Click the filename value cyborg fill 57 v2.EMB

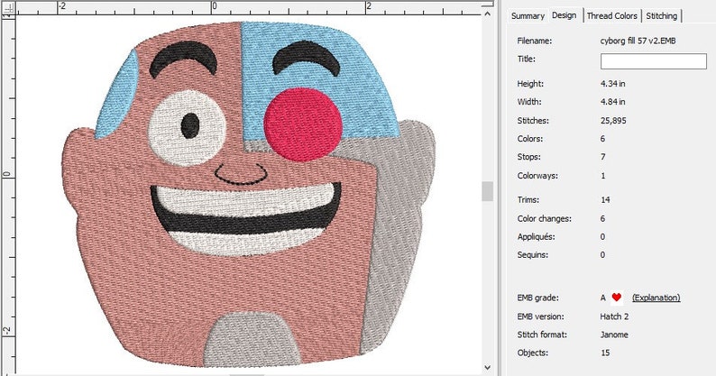[638, 41]
